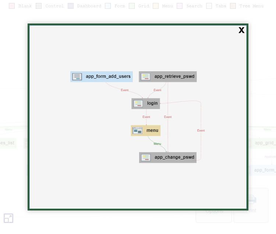Click the Tabs legend label
Viewport: 276px width, 234px height.
[221, 6]
